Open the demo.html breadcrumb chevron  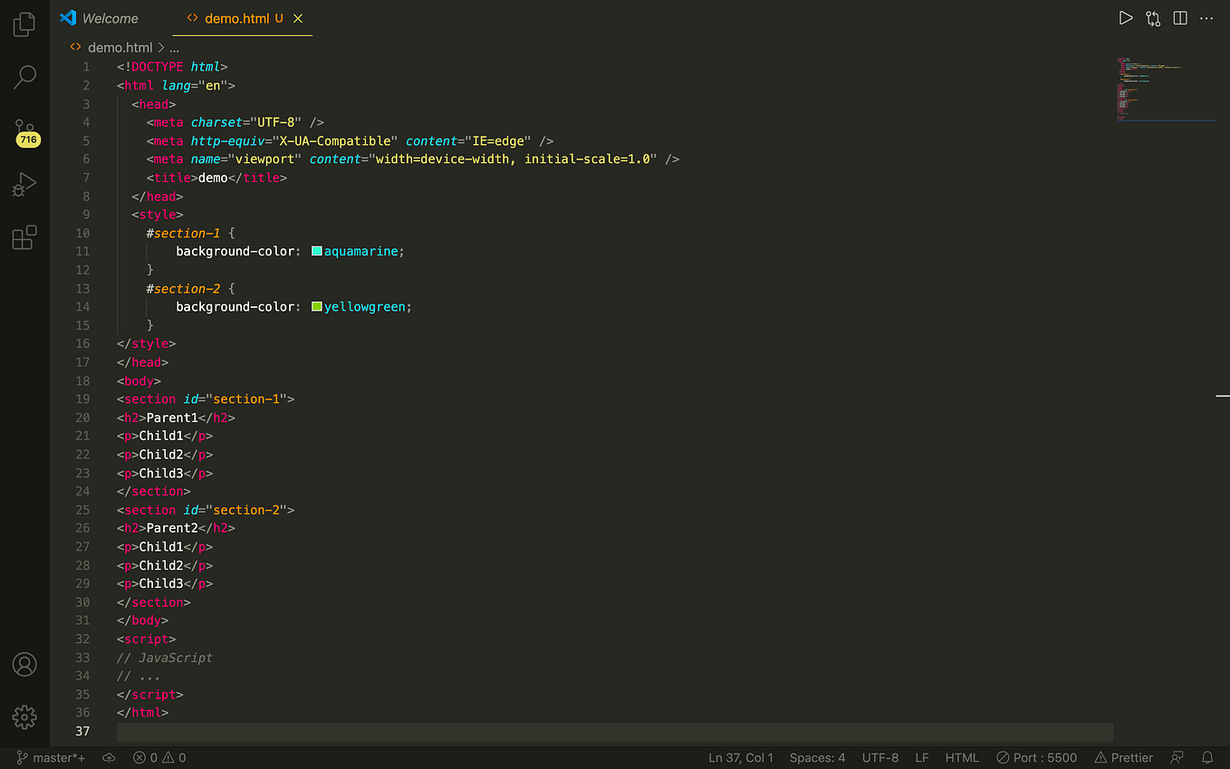161,47
